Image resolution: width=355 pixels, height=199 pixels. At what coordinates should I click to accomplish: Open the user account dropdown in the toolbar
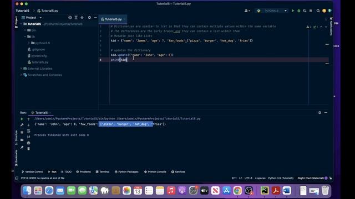247,11
